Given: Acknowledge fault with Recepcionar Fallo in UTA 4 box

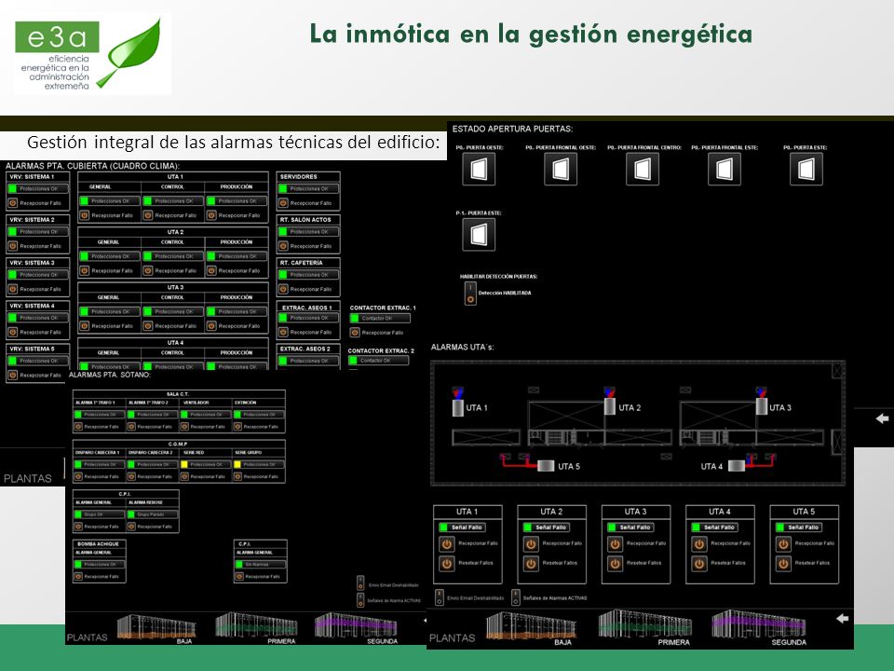Looking at the screenshot, I should point(699,543).
